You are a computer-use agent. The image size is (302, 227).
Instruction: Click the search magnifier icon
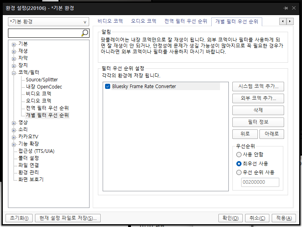(85, 33)
